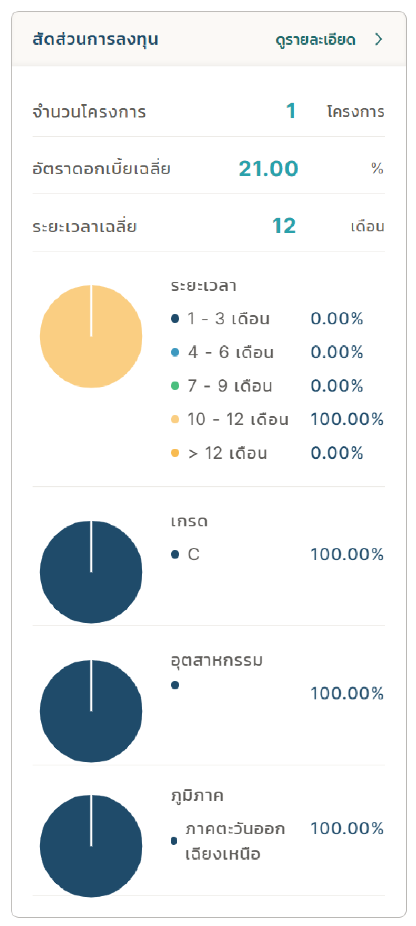Image resolution: width=416 pixels, height=926 pixels.
Task: Click the อุตสาหกรรม legend dot
Action: [x=175, y=685]
